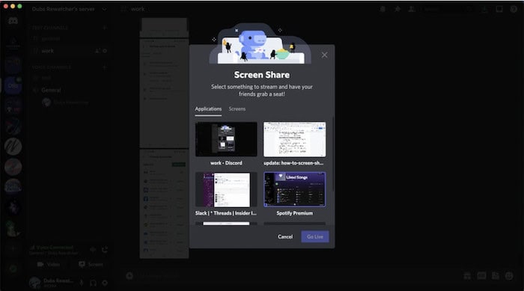Screen dimensions: 524x291
Task: Select the Applications tab
Action: [208, 109]
